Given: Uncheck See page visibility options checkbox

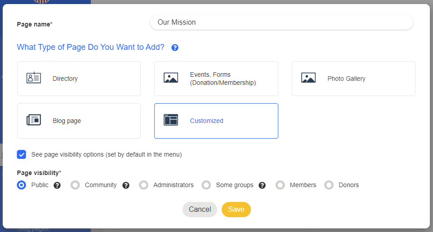Looking at the screenshot, I should [x=22, y=154].
